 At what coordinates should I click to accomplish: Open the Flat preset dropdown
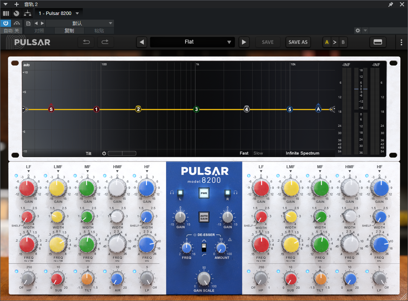point(192,42)
